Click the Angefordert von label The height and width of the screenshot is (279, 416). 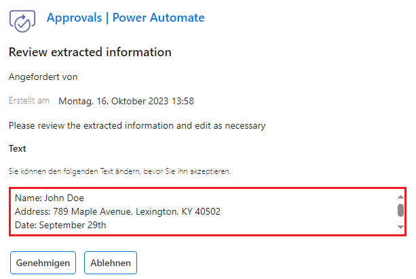coord(43,77)
